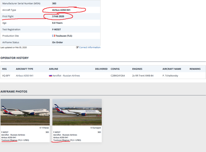The height and width of the screenshot is (152, 206).
Task: Click the ENGINES column header
Action: click(x=137, y=69)
